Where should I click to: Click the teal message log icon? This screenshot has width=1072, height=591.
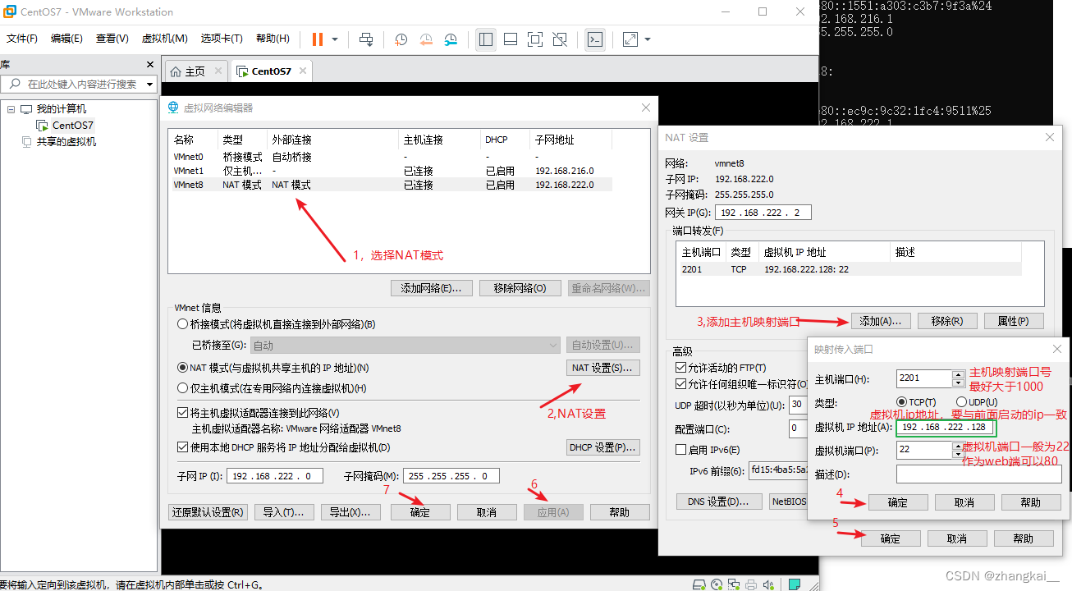tap(795, 584)
